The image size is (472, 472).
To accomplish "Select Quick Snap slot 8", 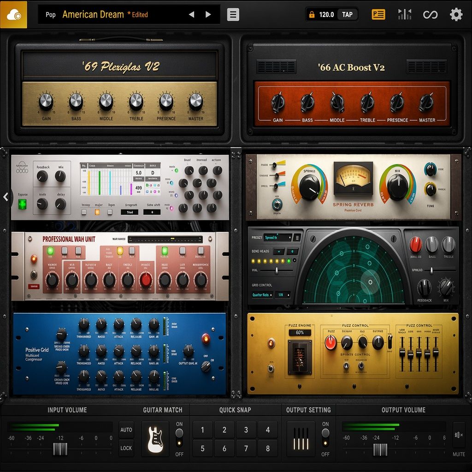I will (268, 448).
